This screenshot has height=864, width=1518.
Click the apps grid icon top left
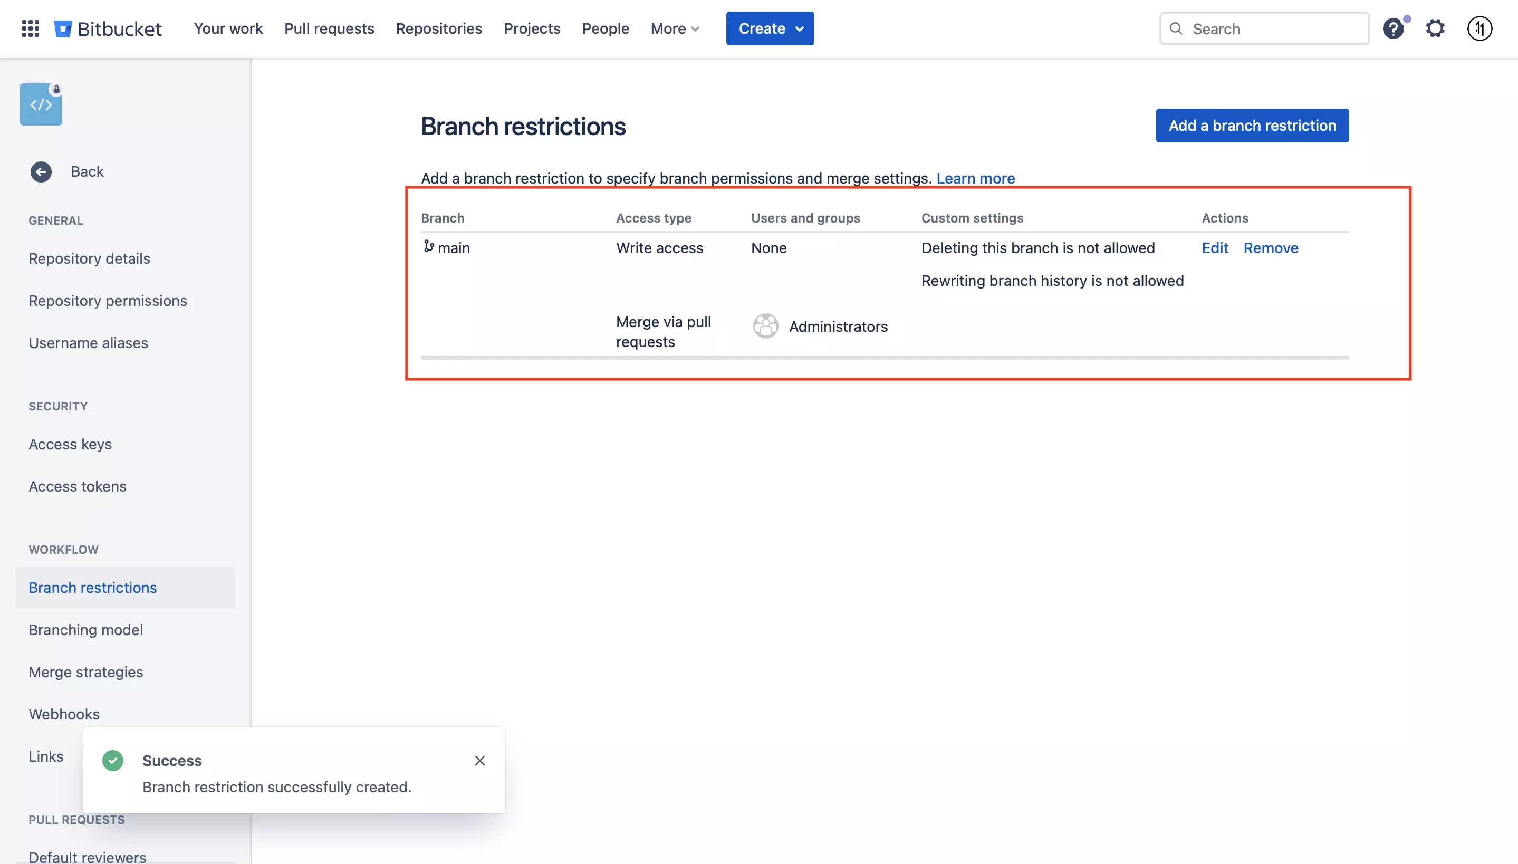coord(29,28)
